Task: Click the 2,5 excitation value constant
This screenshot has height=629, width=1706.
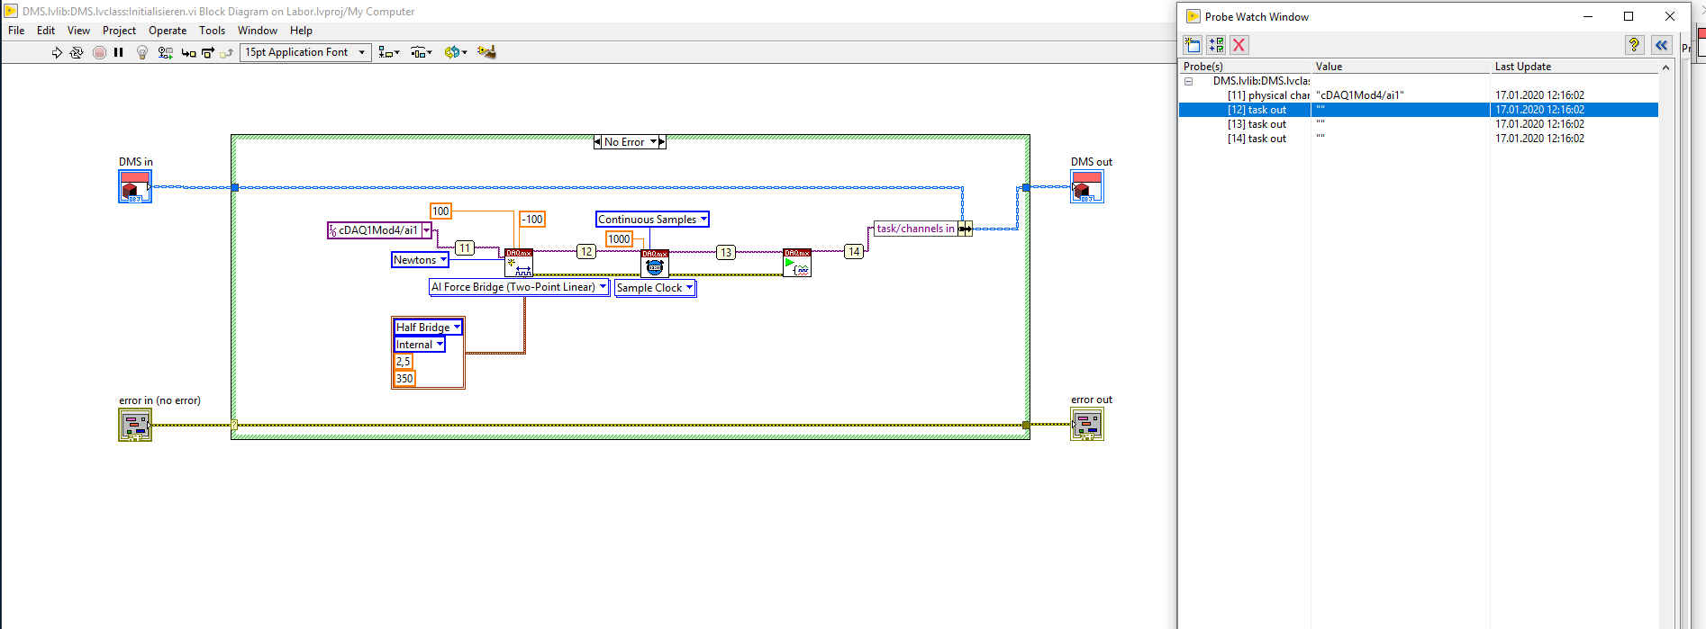Action: tap(404, 362)
